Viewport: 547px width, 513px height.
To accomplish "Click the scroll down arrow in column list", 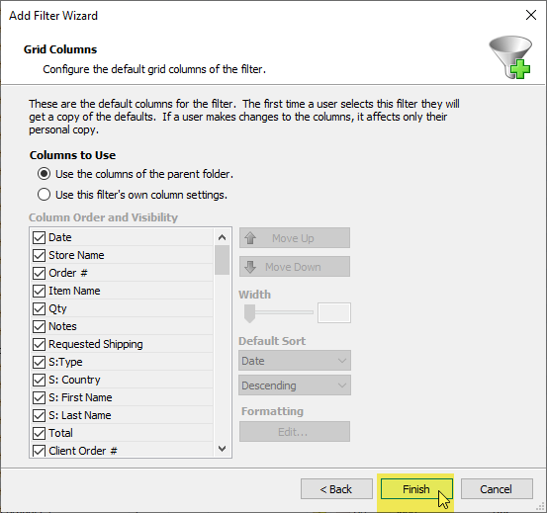I will (x=222, y=448).
